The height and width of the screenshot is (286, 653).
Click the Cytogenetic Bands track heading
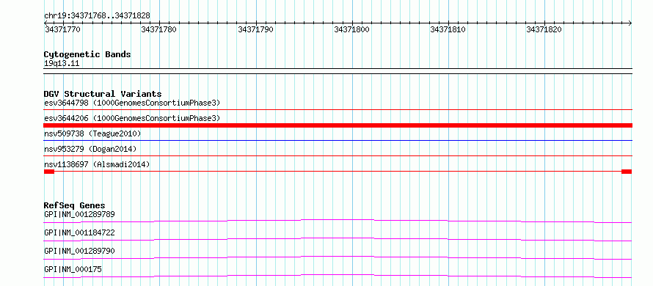tap(87, 54)
